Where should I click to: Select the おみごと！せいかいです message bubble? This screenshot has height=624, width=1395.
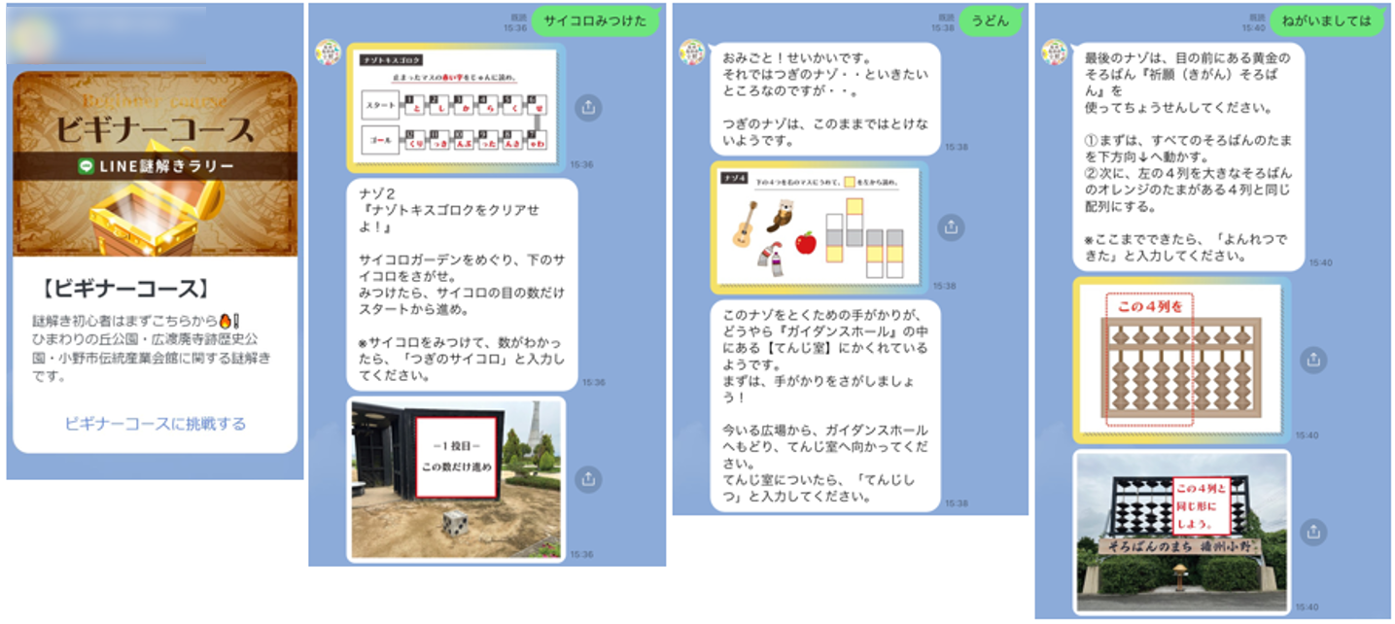click(x=825, y=98)
